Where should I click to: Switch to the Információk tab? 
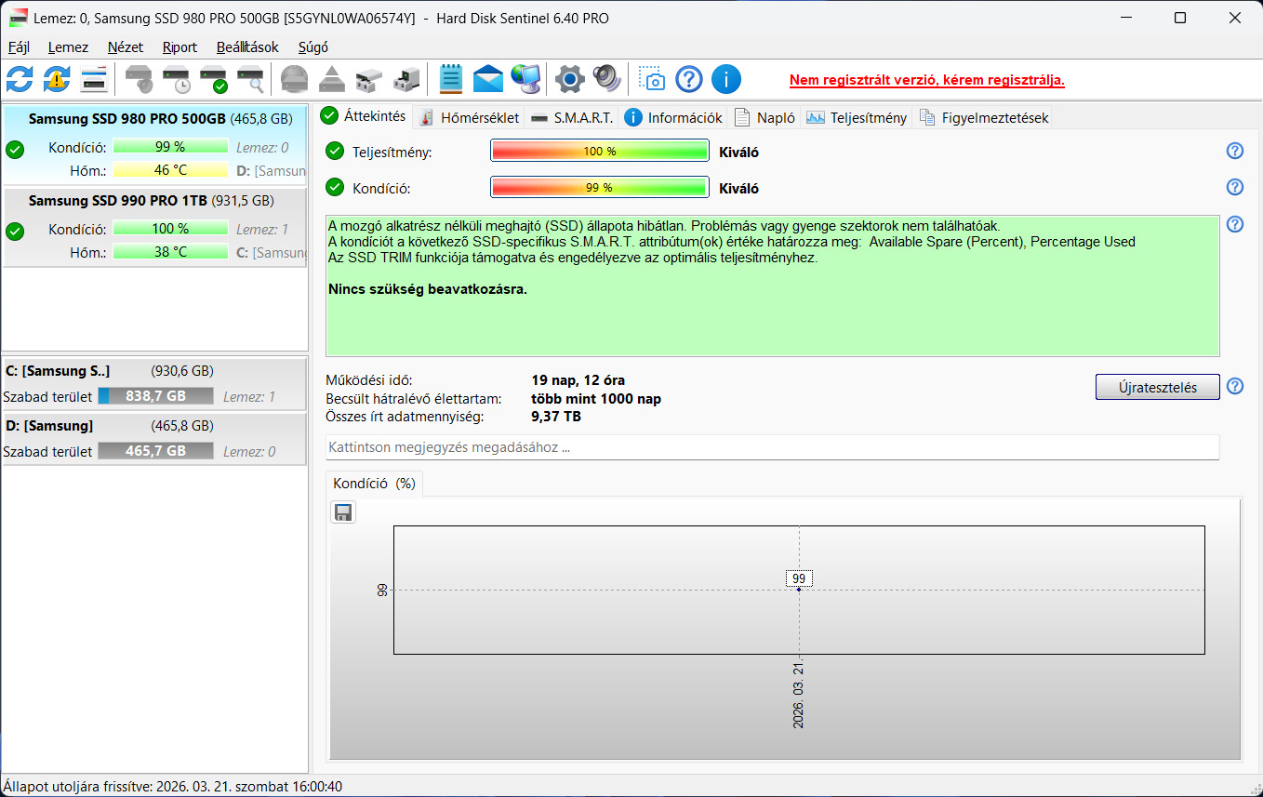pos(673,117)
